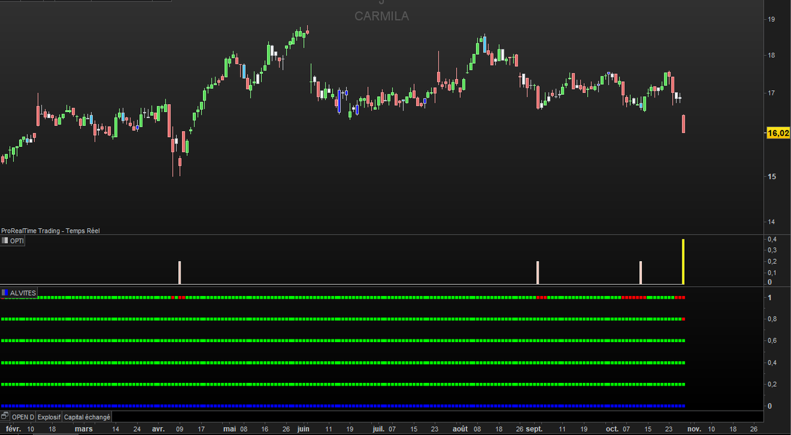
Task: Click the 'août' label on the time axis
Action: pyautogui.click(x=460, y=428)
